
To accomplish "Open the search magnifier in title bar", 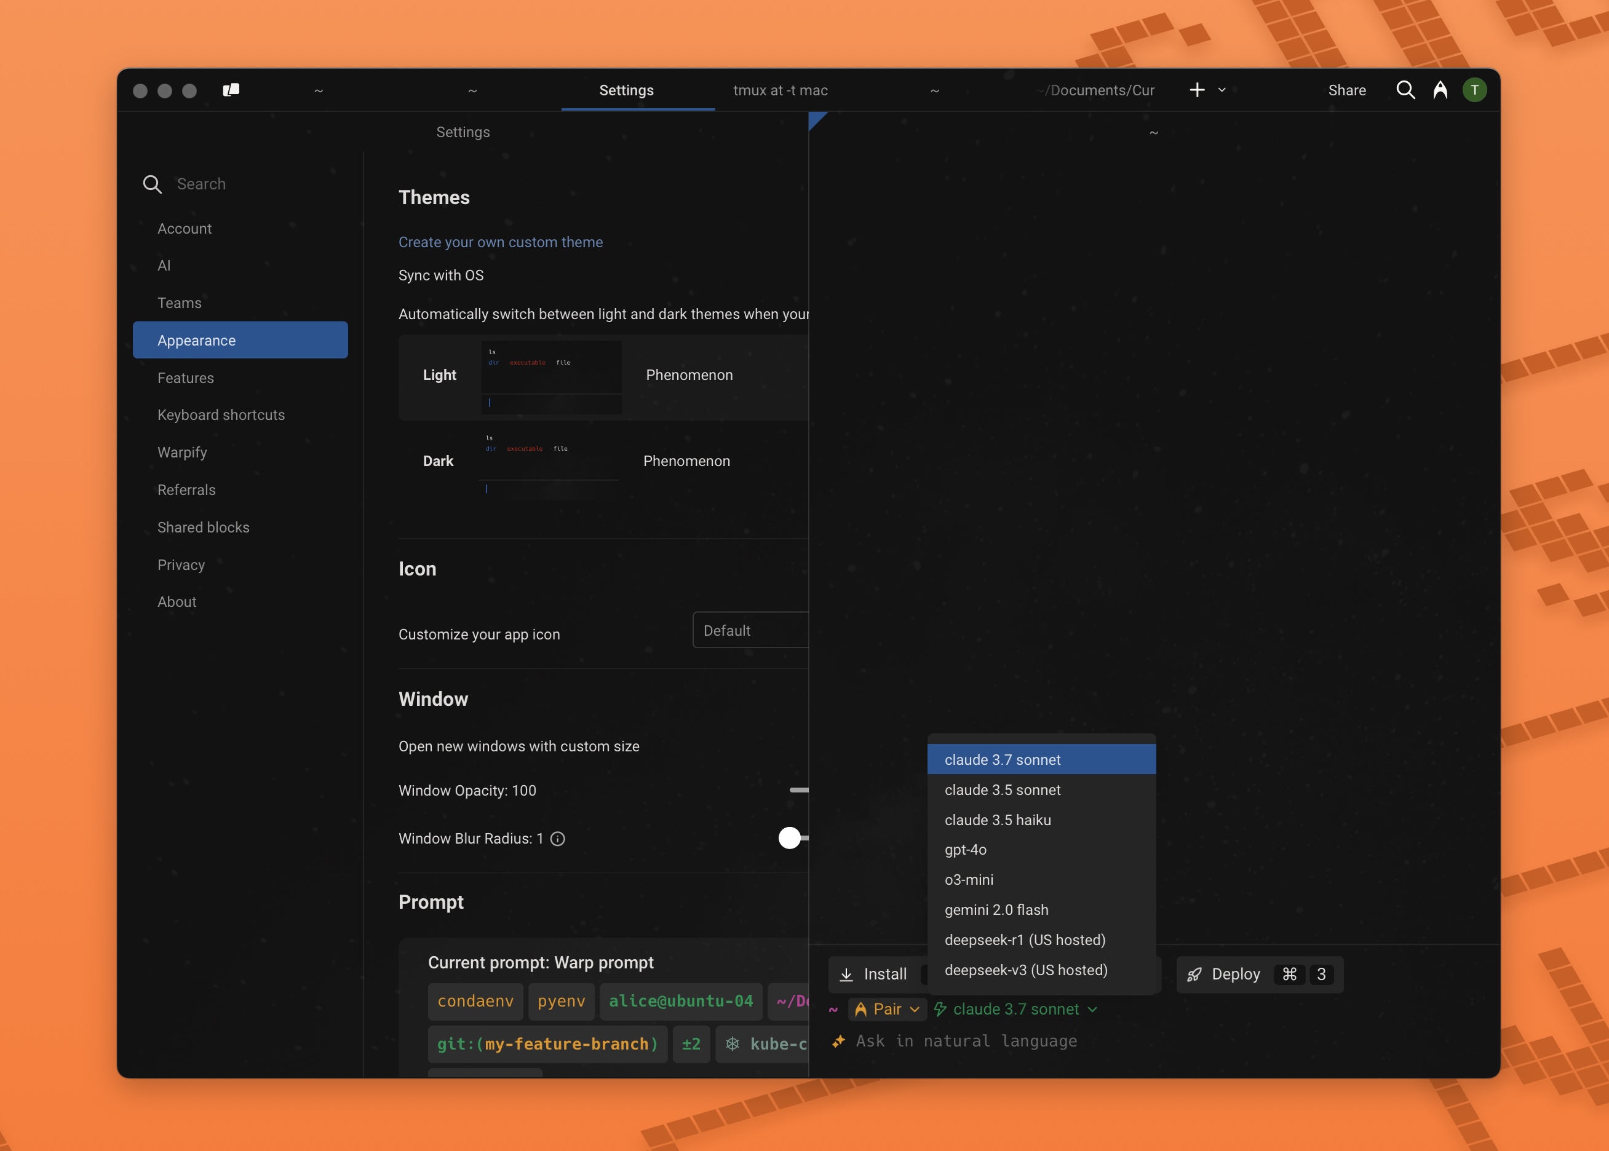I will click(x=1405, y=90).
